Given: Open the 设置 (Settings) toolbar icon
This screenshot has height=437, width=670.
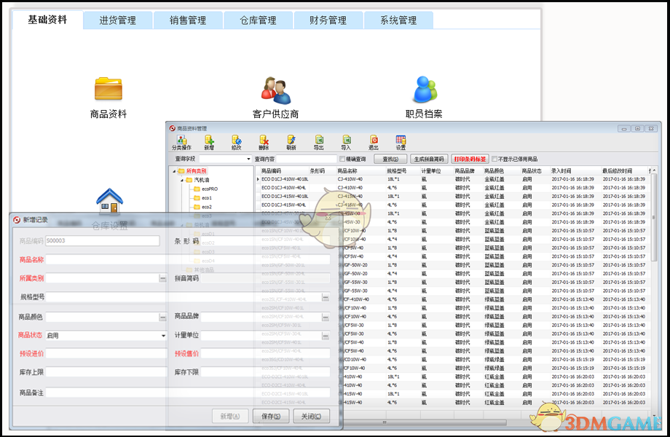Looking at the screenshot, I should coord(401,141).
